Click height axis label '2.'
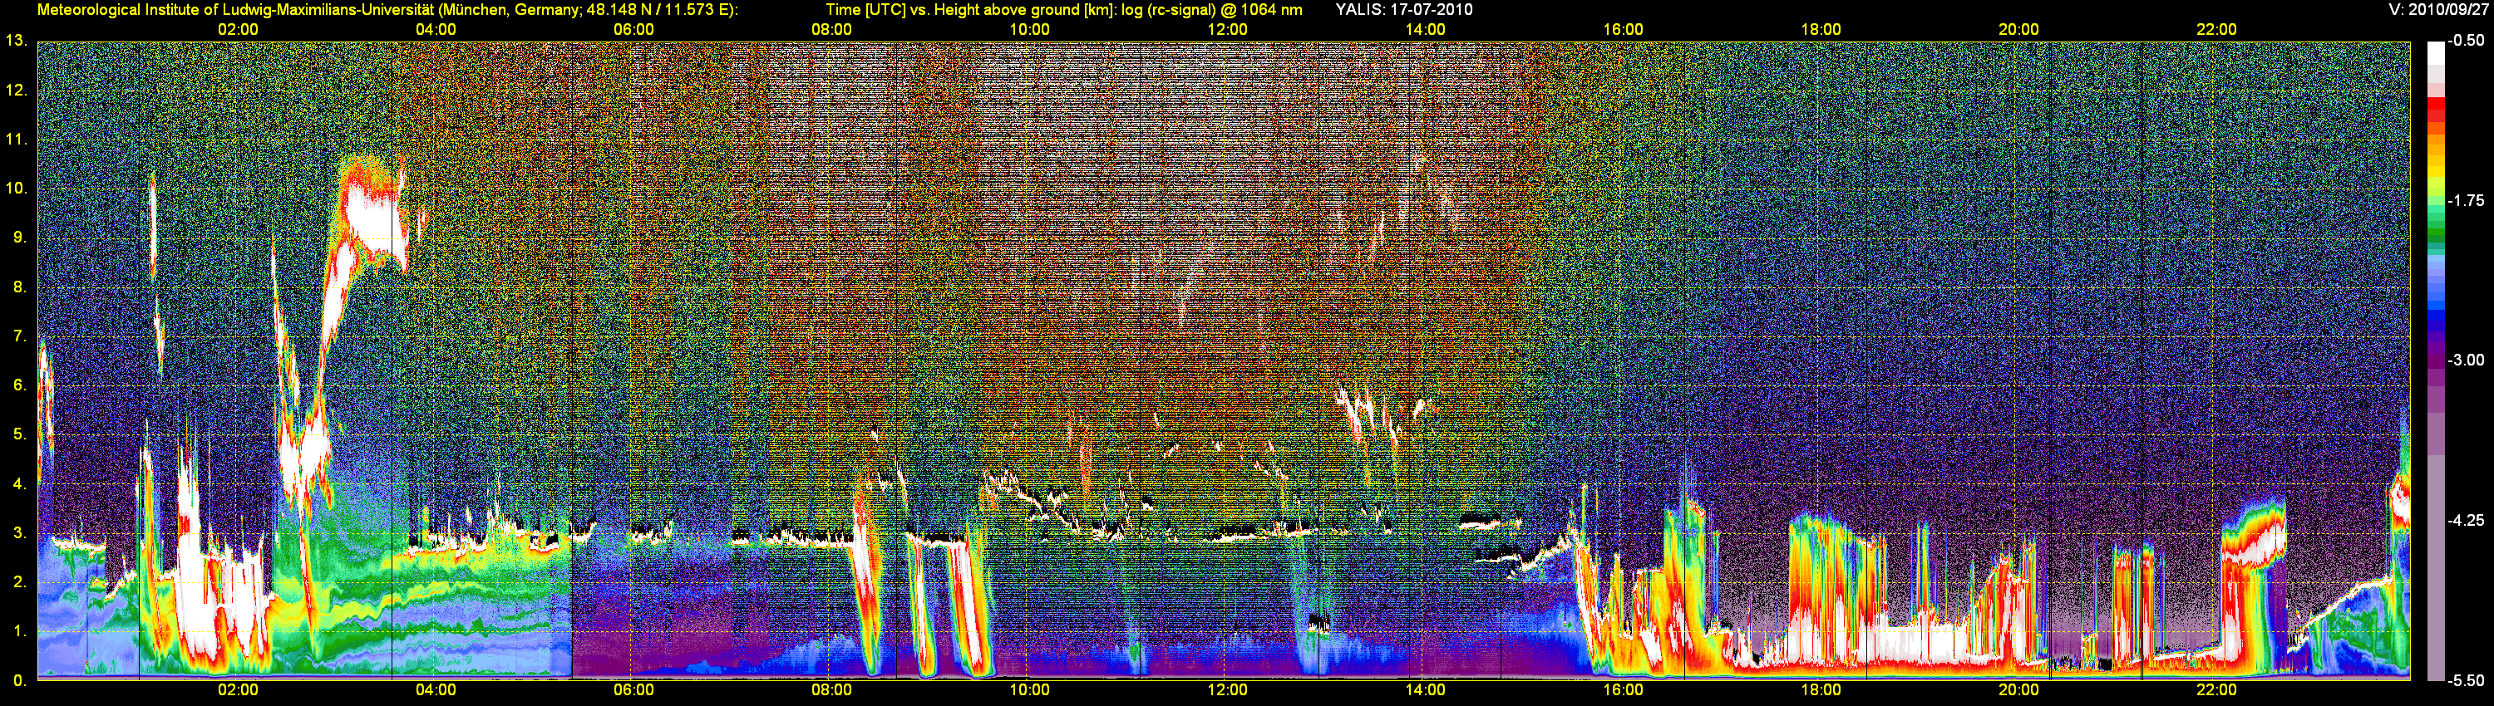2494x706 pixels. 19,581
